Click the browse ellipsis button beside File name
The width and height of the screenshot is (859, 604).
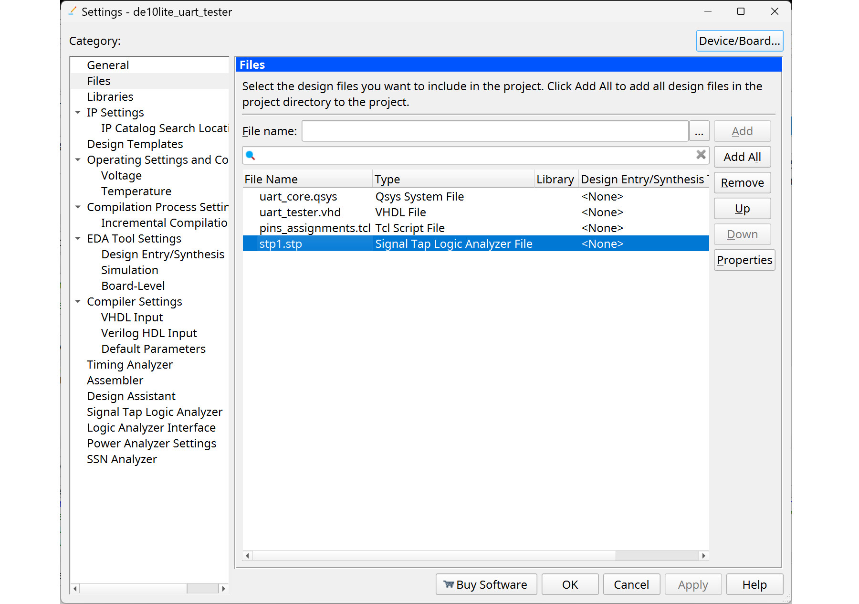pos(699,131)
